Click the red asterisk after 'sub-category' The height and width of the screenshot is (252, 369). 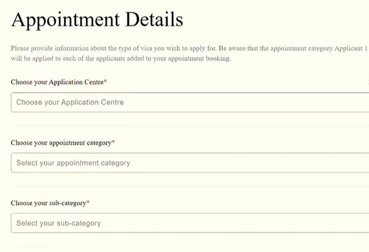[x=89, y=202]
